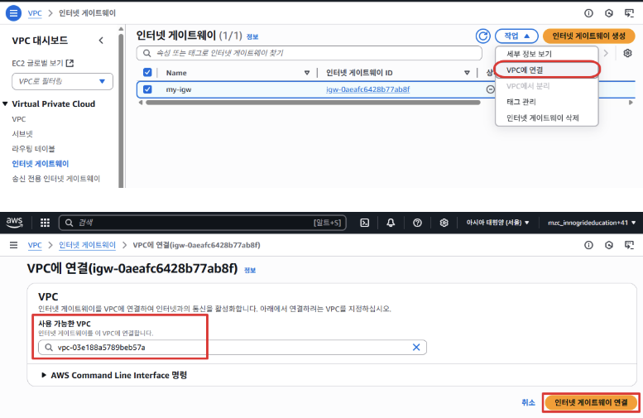Go to the next page using the pagination chevron
Image resolution: width=643 pixels, height=418 pixels.
[606, 53]
